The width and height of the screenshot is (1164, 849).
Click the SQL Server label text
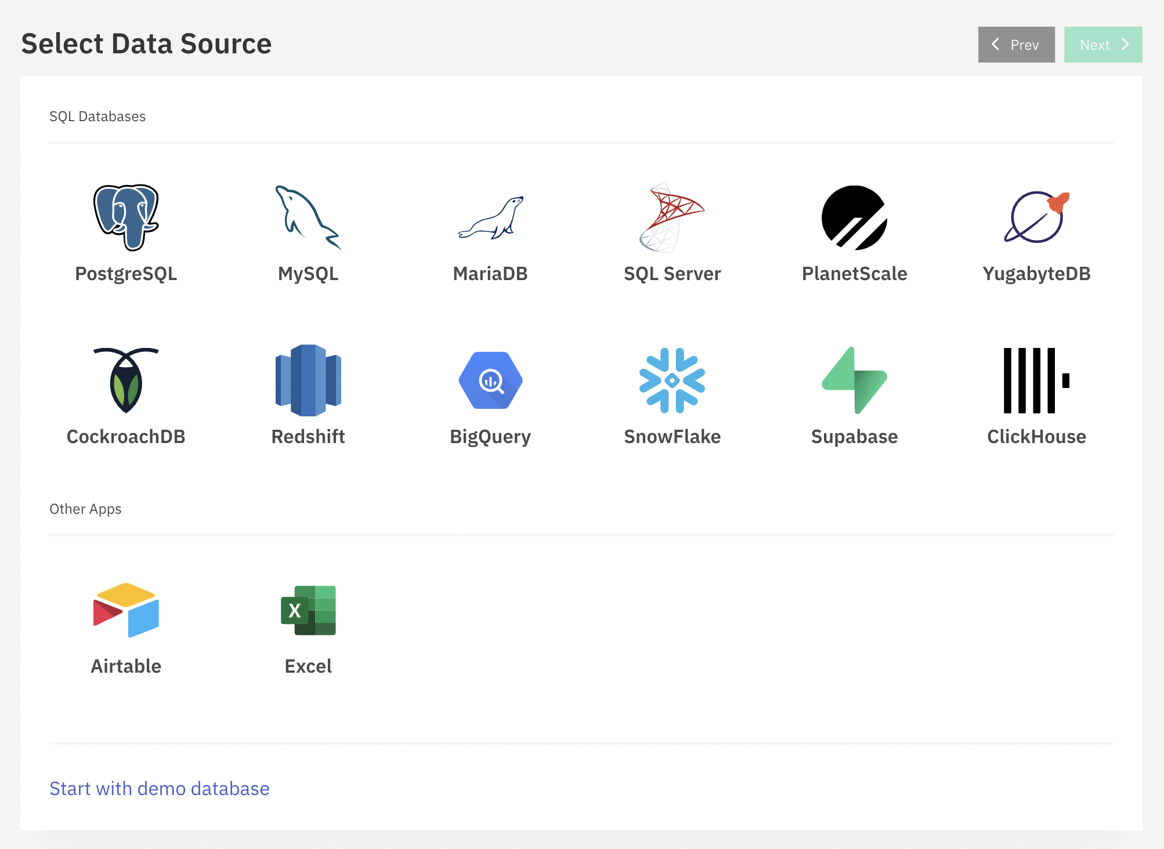point(673,274)
